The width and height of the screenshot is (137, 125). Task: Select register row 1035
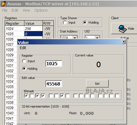(11, 87)
